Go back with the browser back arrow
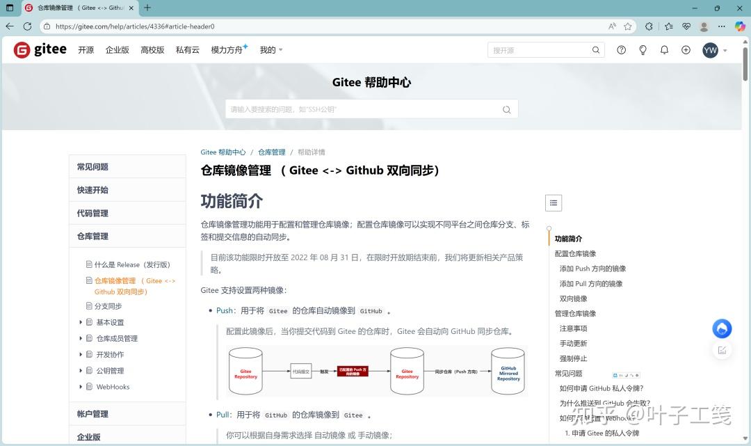751x446 pixels. [10, 26]
